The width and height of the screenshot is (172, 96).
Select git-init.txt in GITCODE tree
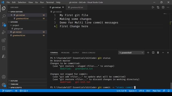tap(27, 32)
